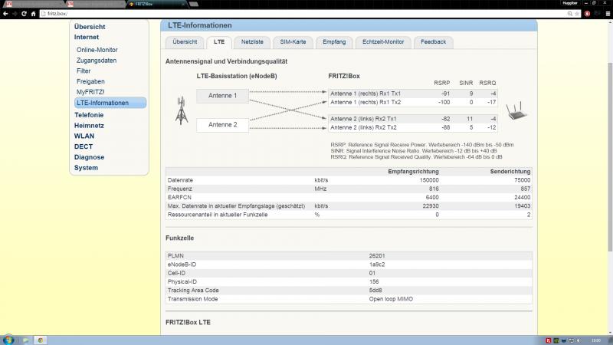Expand the Heimnetz sidebar section
Viewport: 613px width, 345px height.
click(89, 126)
